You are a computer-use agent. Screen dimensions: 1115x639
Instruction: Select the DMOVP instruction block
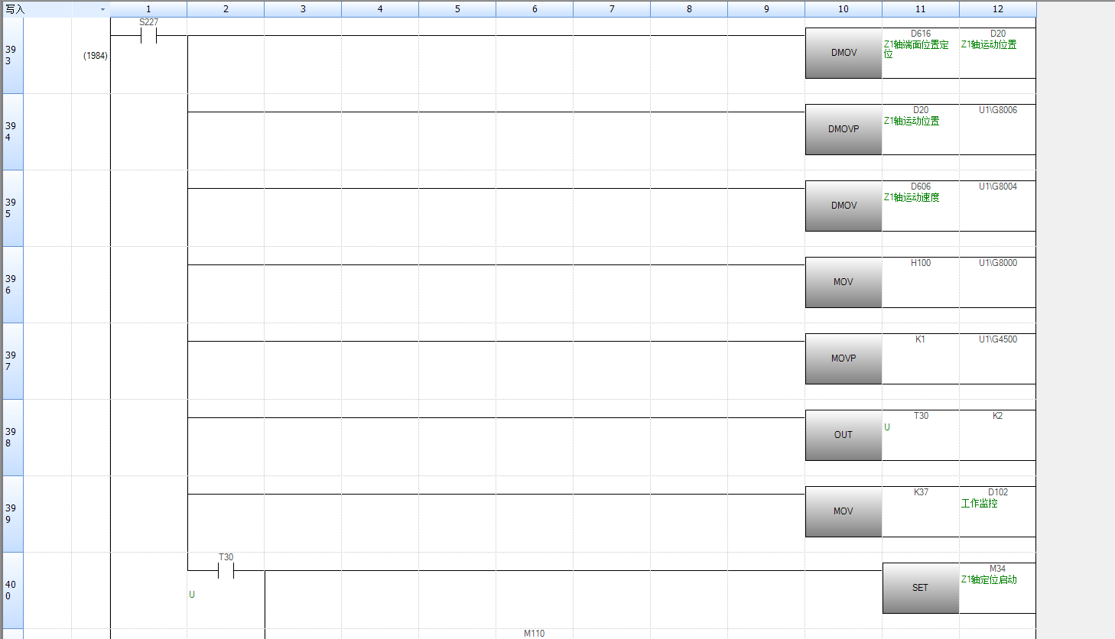point(843,129)
